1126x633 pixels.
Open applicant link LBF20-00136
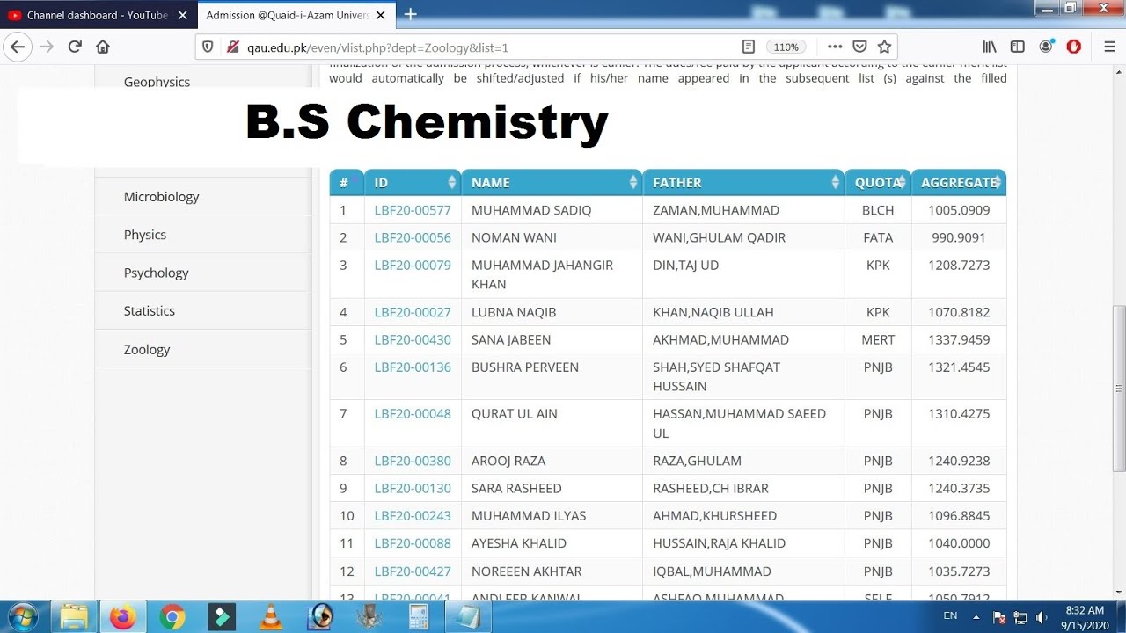pos(413,367)
